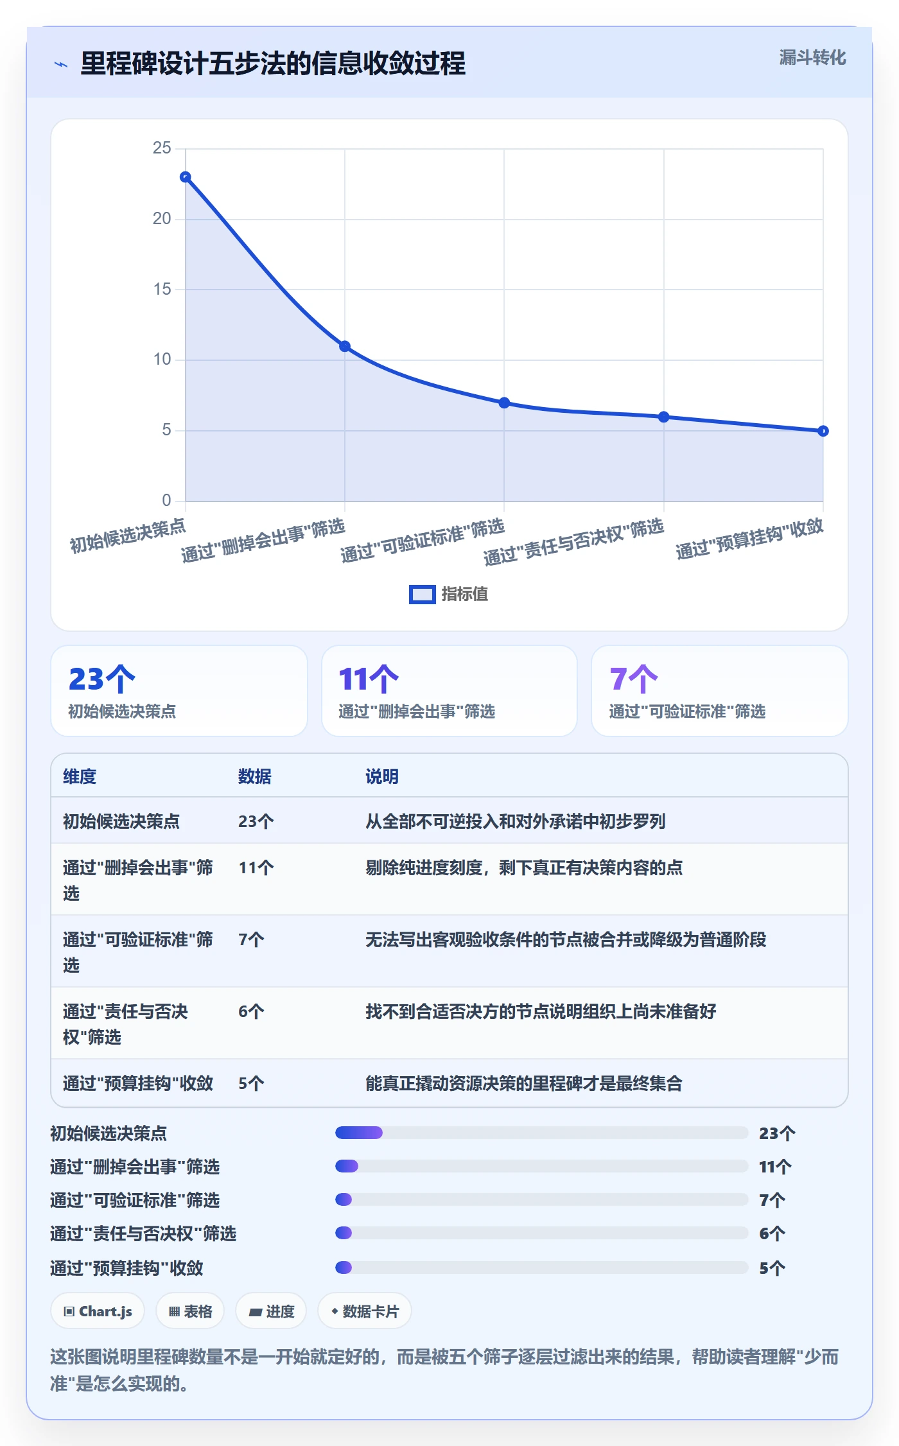Viewport: 899px width, 1446px height.
Task: Toggle the 指标值 legend color box
Action: (x=422, y=595)
